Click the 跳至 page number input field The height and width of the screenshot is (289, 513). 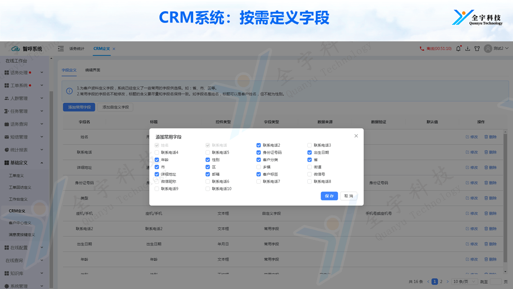(495, 282)
